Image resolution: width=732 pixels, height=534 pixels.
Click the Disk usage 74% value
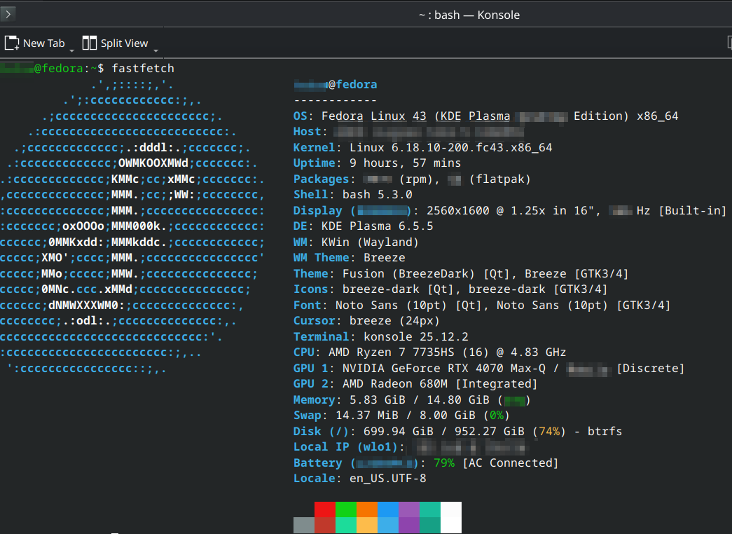click(x=549, y=431)
